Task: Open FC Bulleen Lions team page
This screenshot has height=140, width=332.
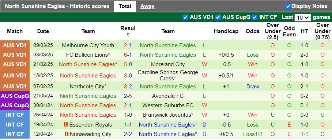Action: click(87, 55)
